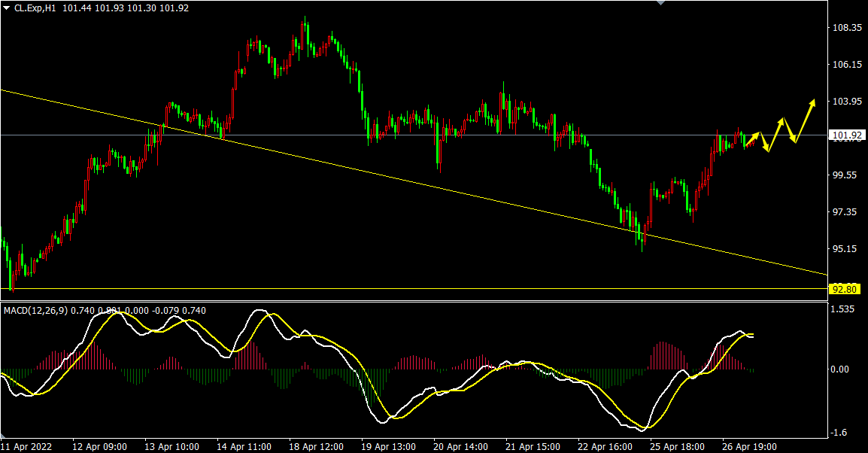Viewport: 868px width, 453px height.
Task: Click the 18 Apr 12:00 time axis label
Action: point(317,446)
